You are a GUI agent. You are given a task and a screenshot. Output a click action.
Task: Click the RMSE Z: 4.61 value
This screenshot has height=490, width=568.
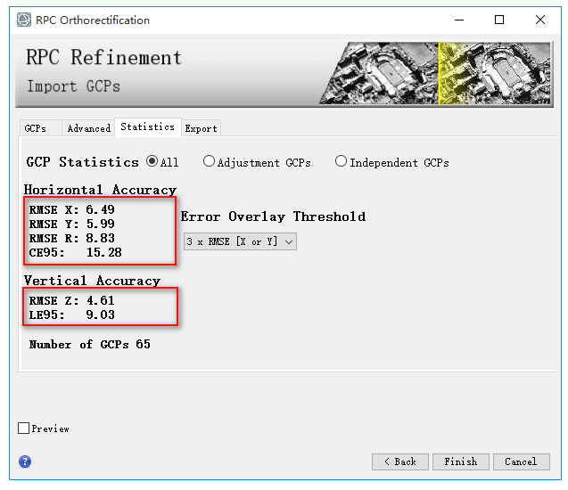click(x=71, y=301)
